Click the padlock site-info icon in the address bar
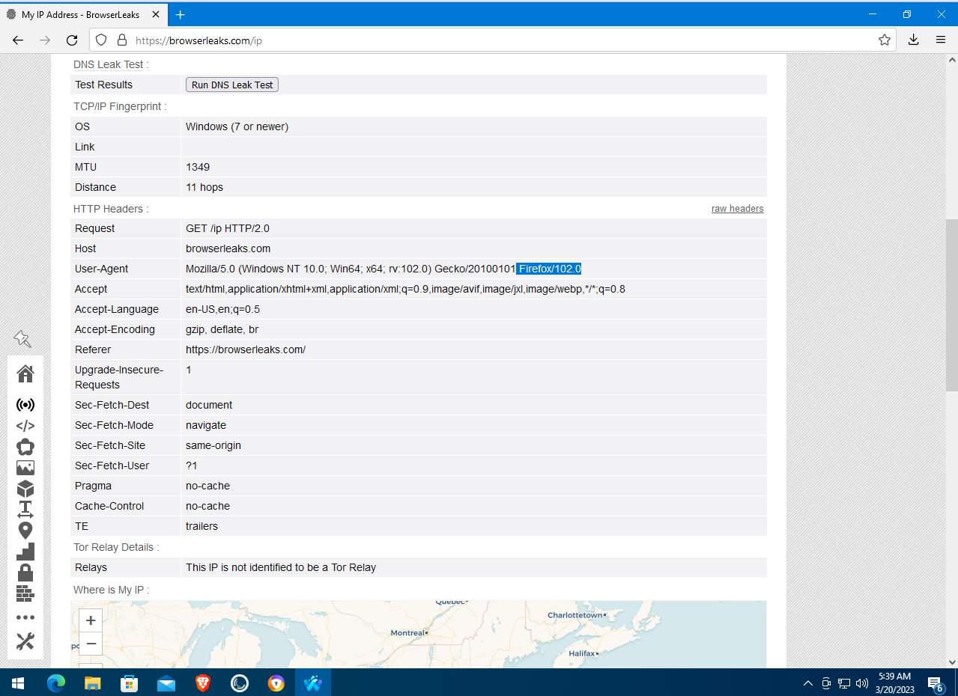 [121, 40]
